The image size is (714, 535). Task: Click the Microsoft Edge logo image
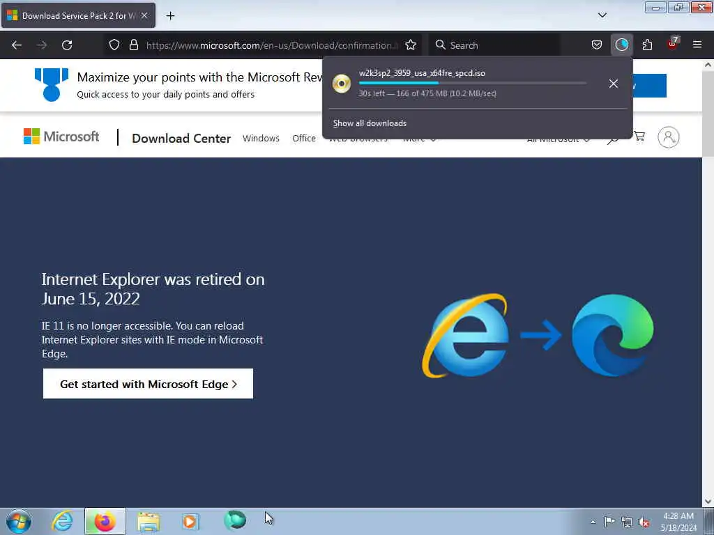pos(612,335)
